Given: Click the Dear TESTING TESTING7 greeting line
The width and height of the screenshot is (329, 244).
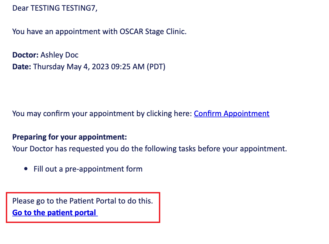Looking at the screenshot, I should tap(55, 8).
